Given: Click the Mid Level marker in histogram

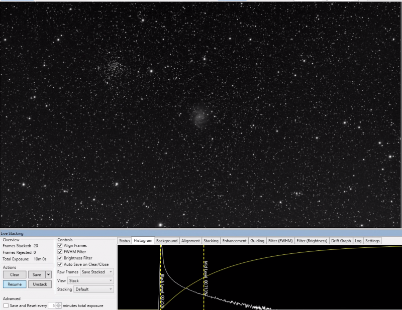Looking at the screenshot, I should 204,271.
